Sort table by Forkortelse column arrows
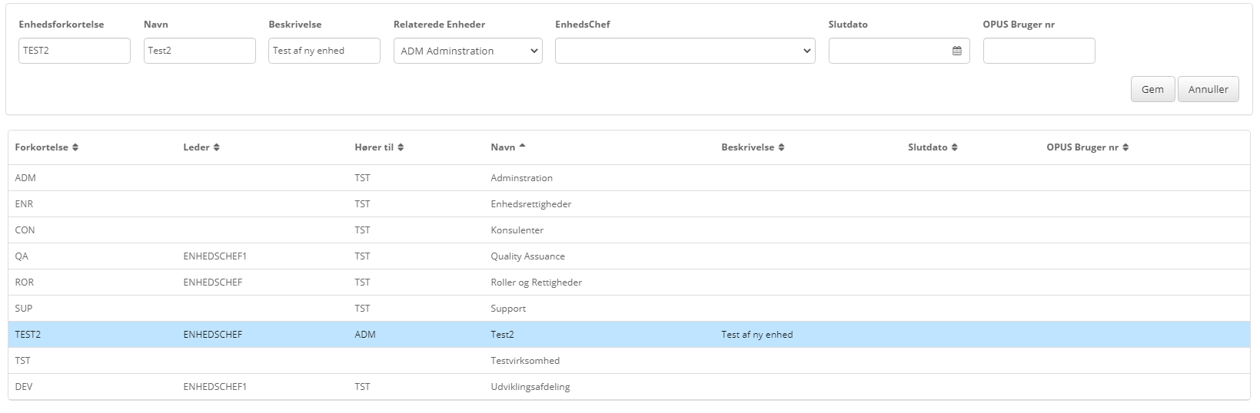The image size is (1260, 413). coord(75,147)
